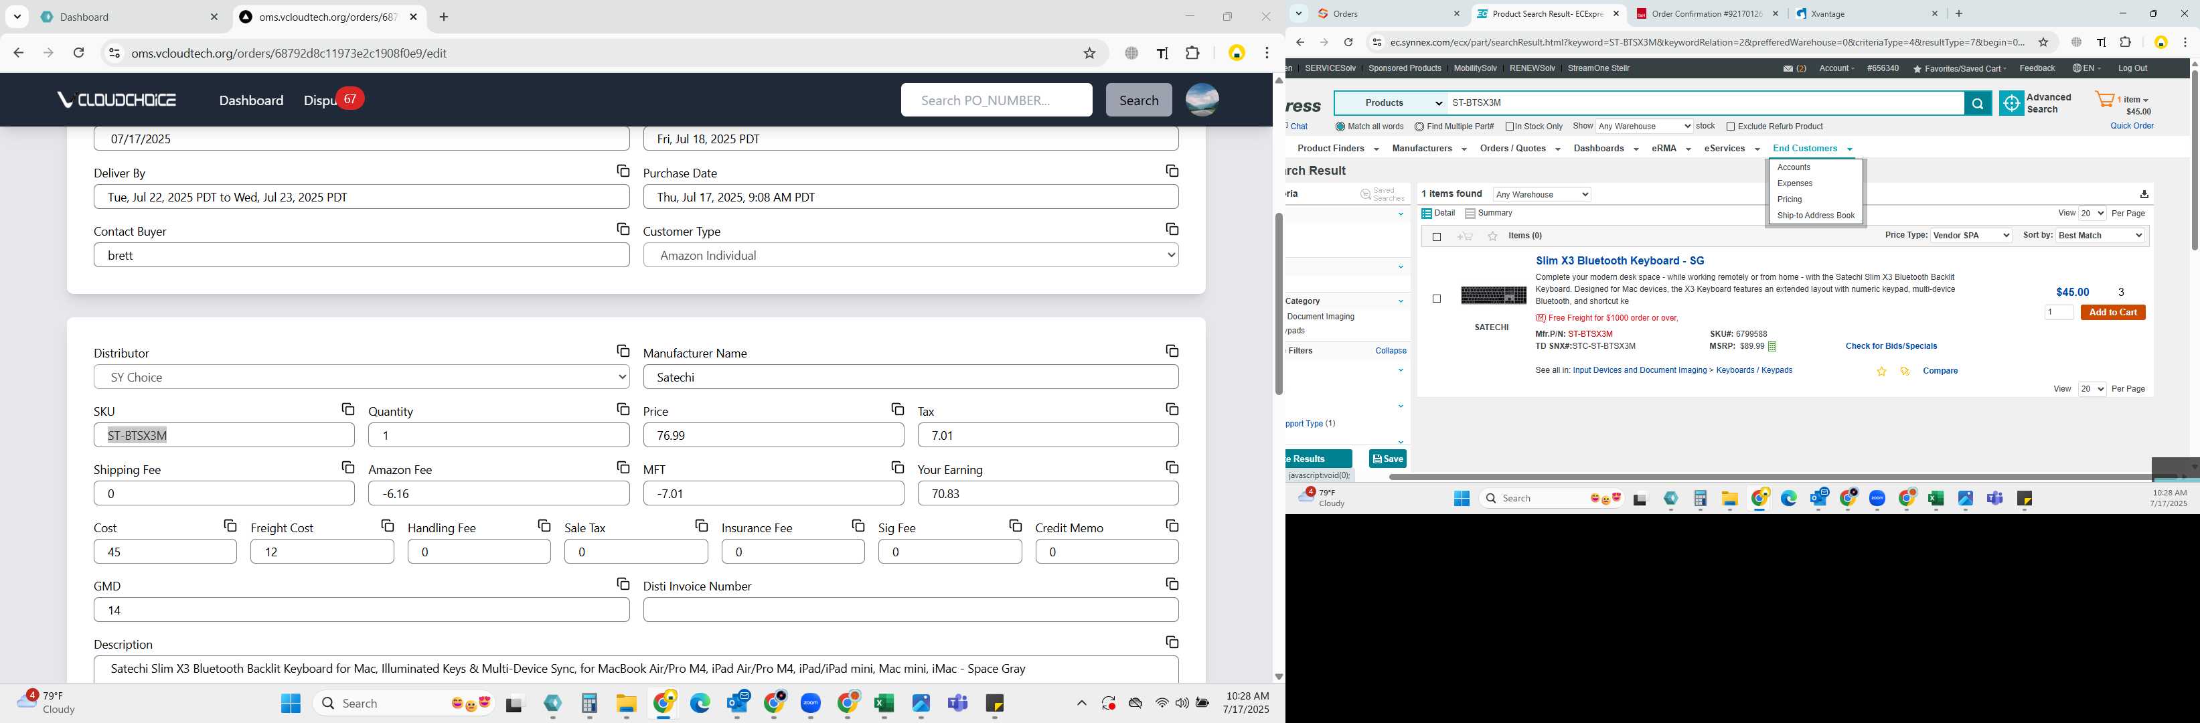
Task: Open Advanced Search crosshair icon
Action: (x=2011, y=103)
